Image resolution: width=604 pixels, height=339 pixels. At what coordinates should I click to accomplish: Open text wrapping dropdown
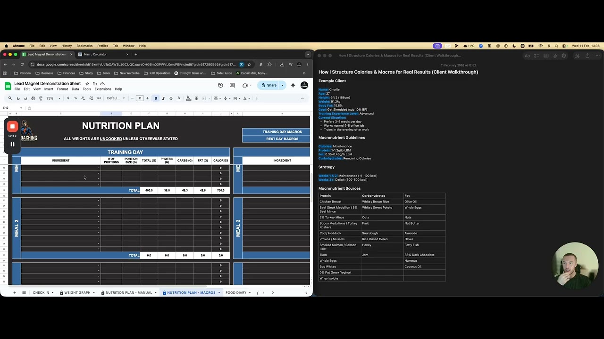(236, 98)
